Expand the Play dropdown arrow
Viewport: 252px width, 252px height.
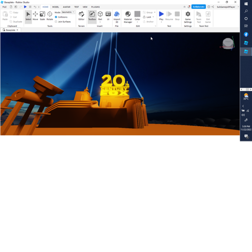161,22
